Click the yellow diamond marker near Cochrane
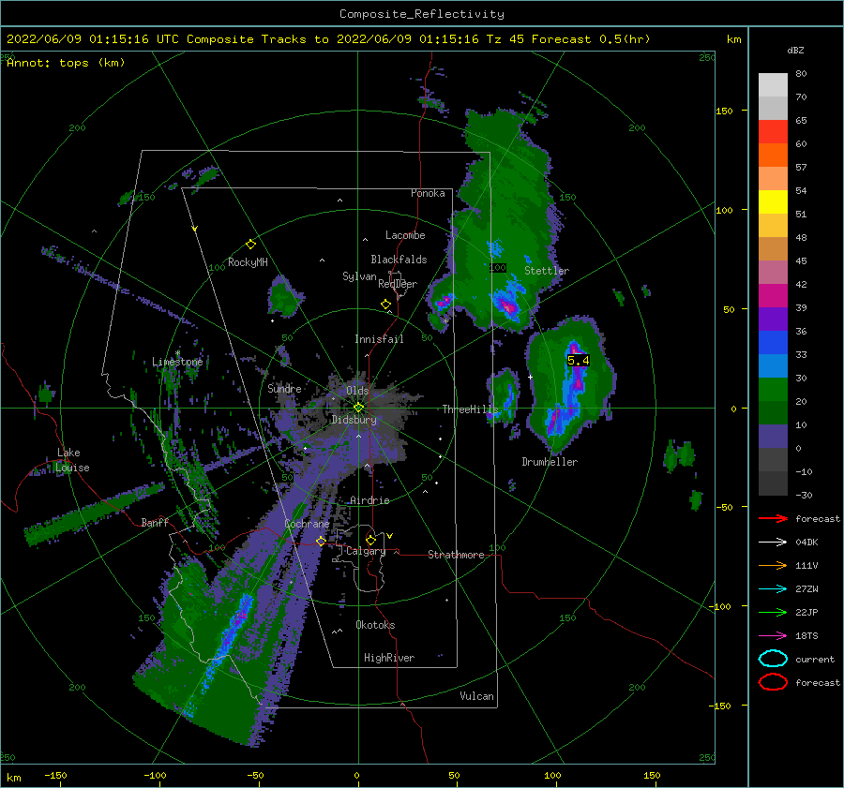 point(321,541)
